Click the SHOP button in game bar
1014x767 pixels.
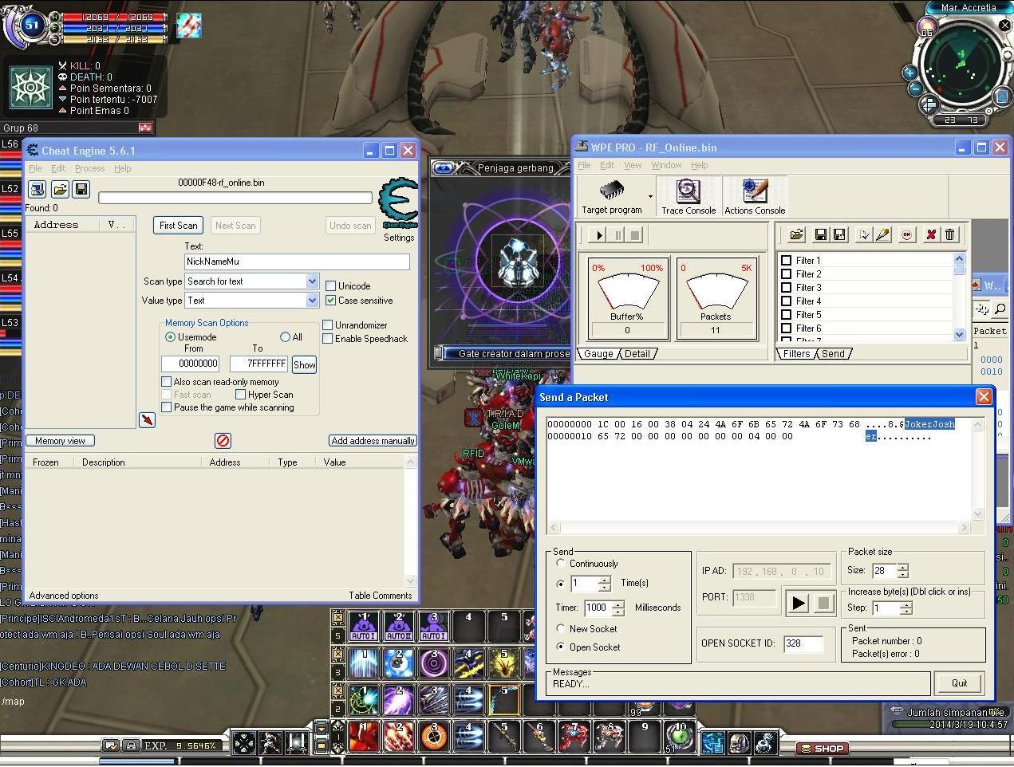[x=823, y=748]
